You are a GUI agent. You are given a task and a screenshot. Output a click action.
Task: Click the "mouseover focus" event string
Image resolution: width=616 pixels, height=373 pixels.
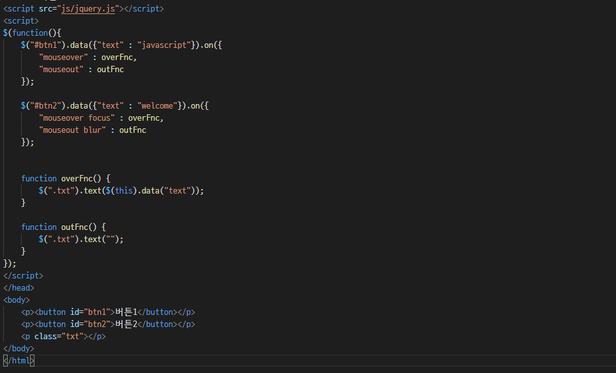(77, 118)
